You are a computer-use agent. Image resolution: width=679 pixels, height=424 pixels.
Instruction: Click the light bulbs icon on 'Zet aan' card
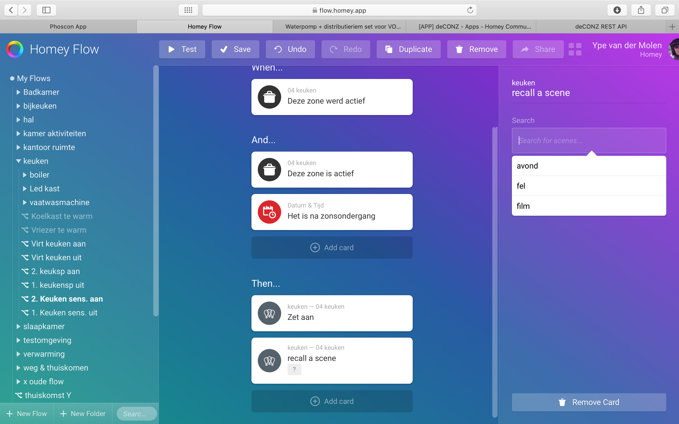pos(269,313)
